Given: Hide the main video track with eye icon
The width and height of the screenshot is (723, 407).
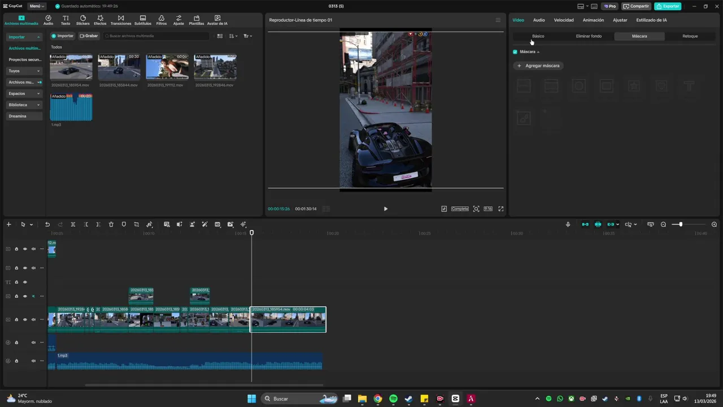Looking at the screenshot, I should pos(25,319).
